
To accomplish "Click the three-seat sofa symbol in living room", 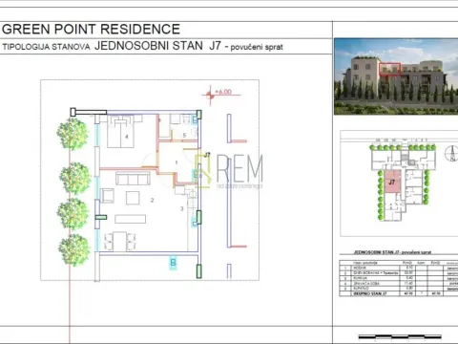I will click(x=133, y=179).
